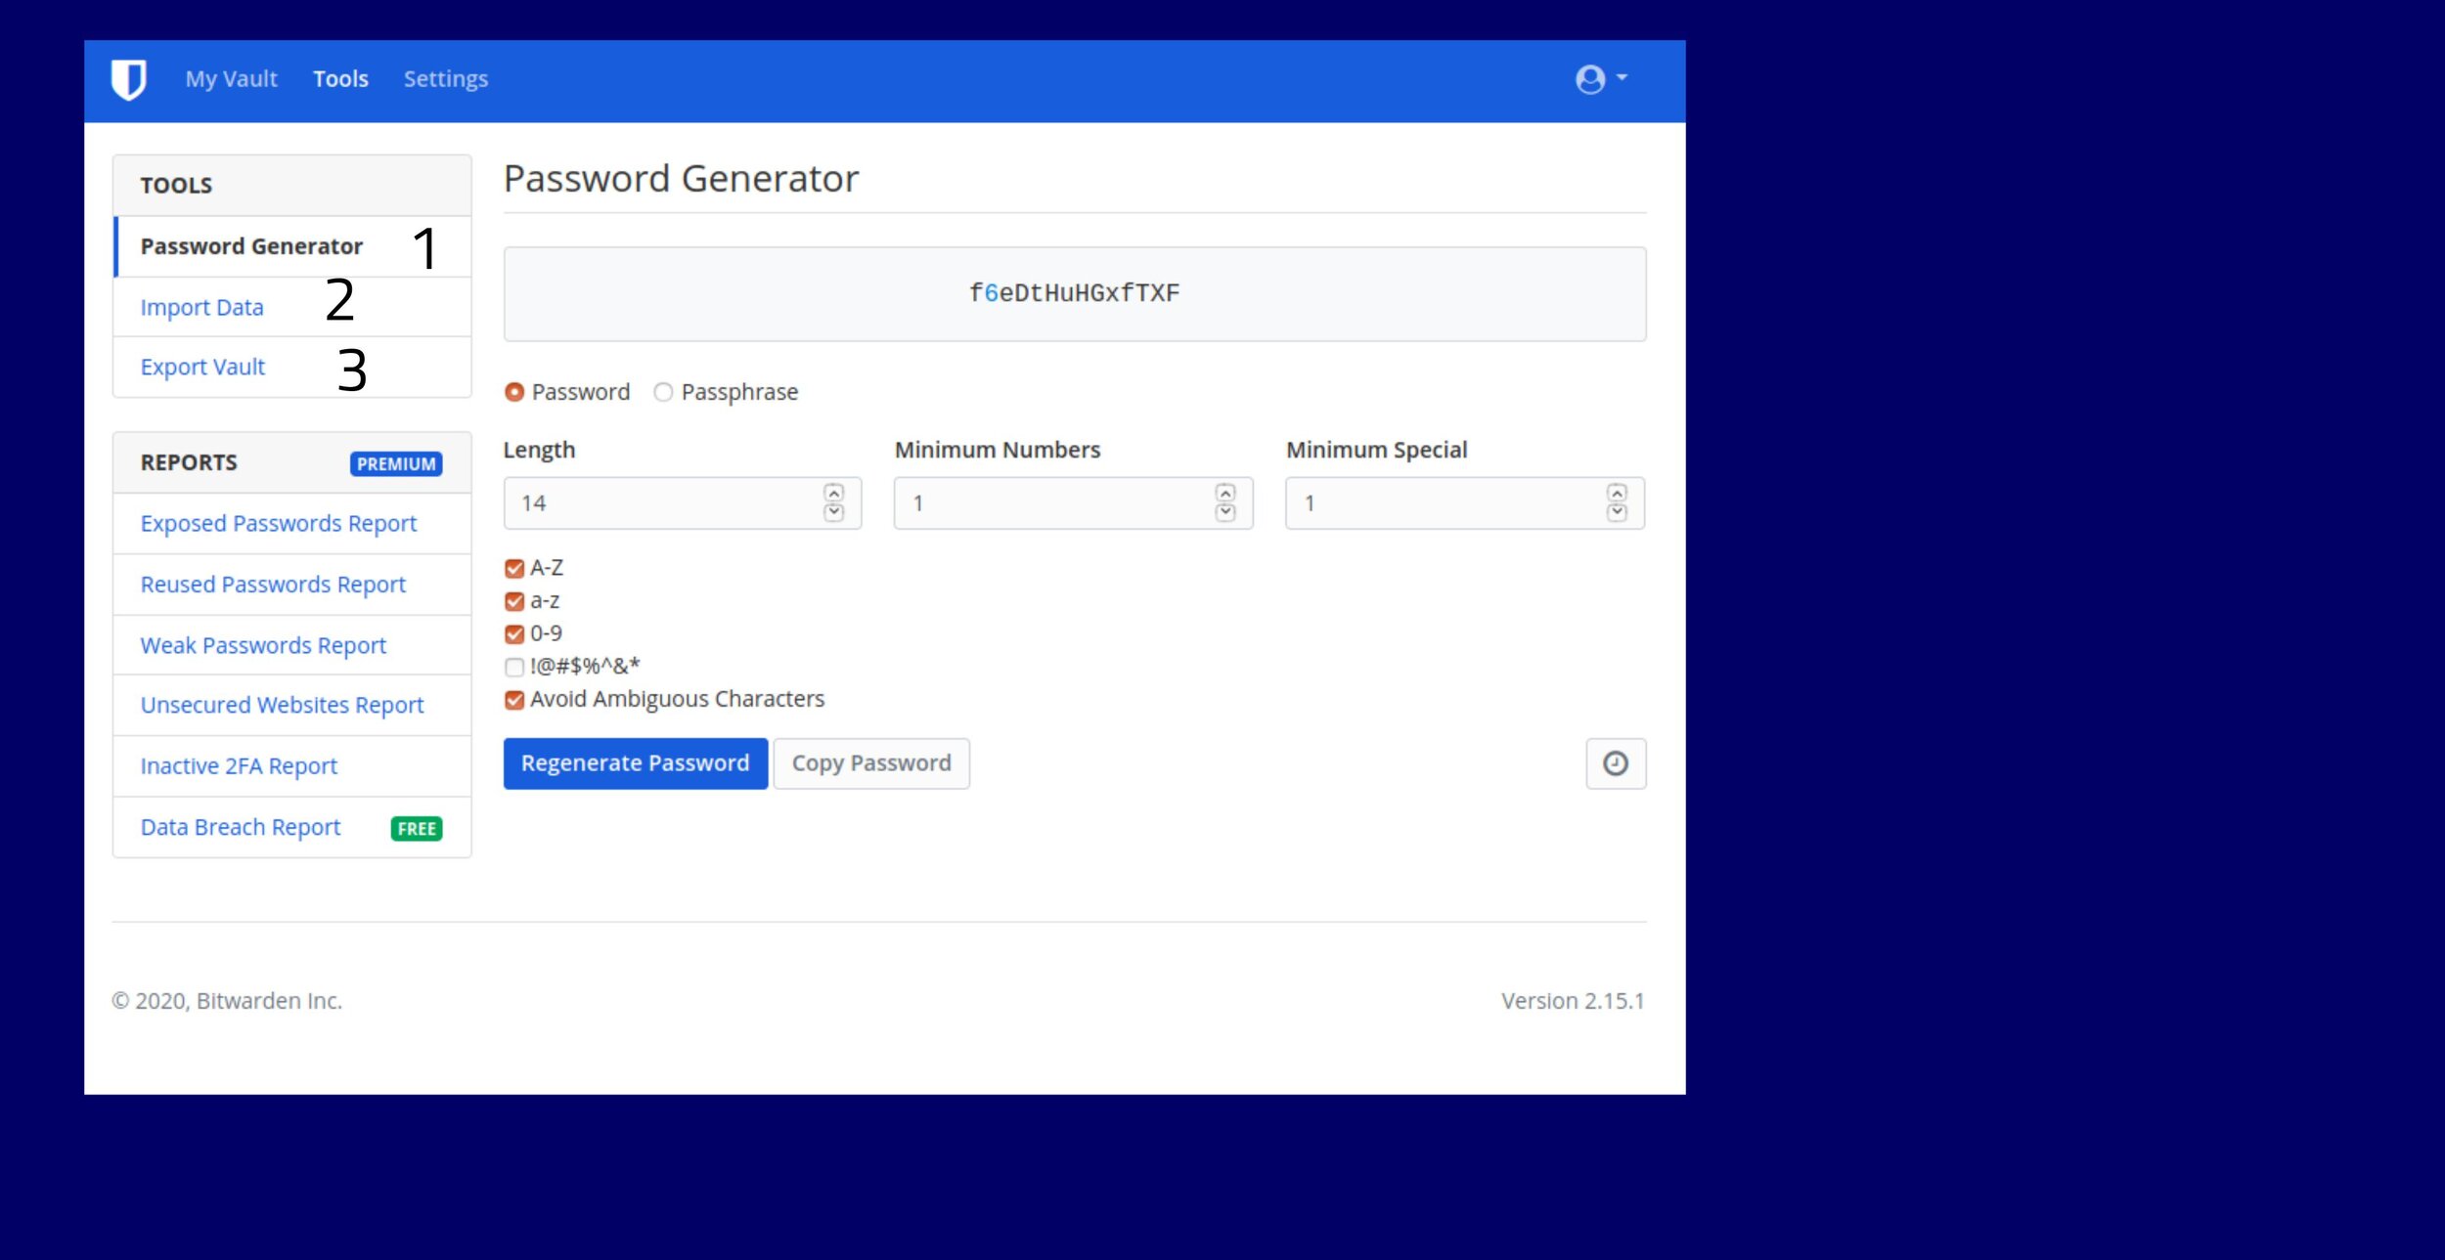The width and height of the screenshot is (2445, 1260).
Task: Select the Password radio option
Action: coord(514,392)
